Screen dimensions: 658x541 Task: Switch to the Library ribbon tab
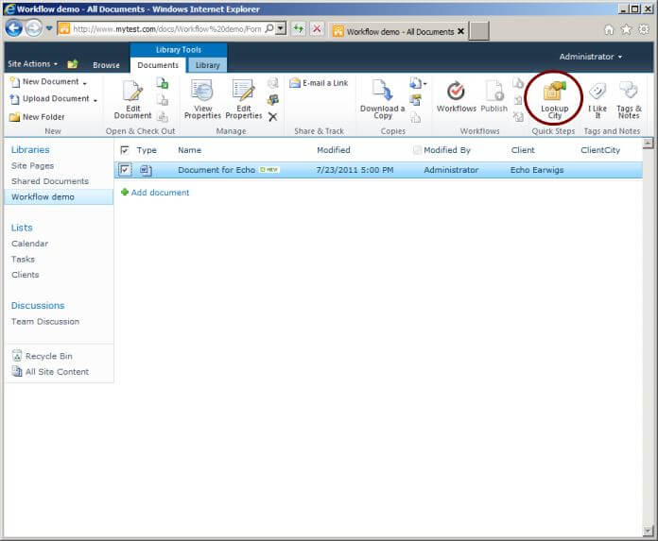coord(207,65)
